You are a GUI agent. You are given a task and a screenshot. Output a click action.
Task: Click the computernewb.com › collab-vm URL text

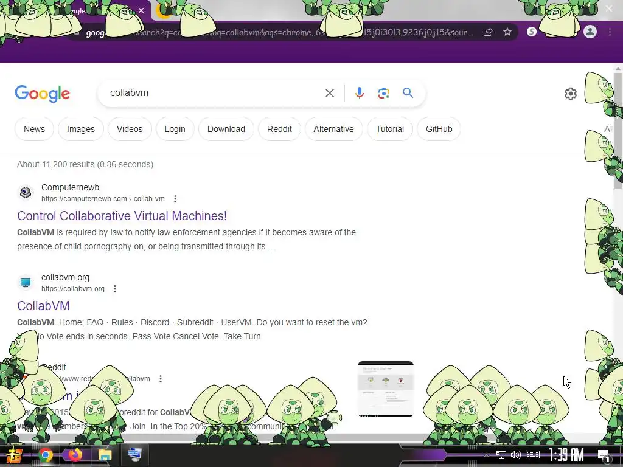coord(103,199)
